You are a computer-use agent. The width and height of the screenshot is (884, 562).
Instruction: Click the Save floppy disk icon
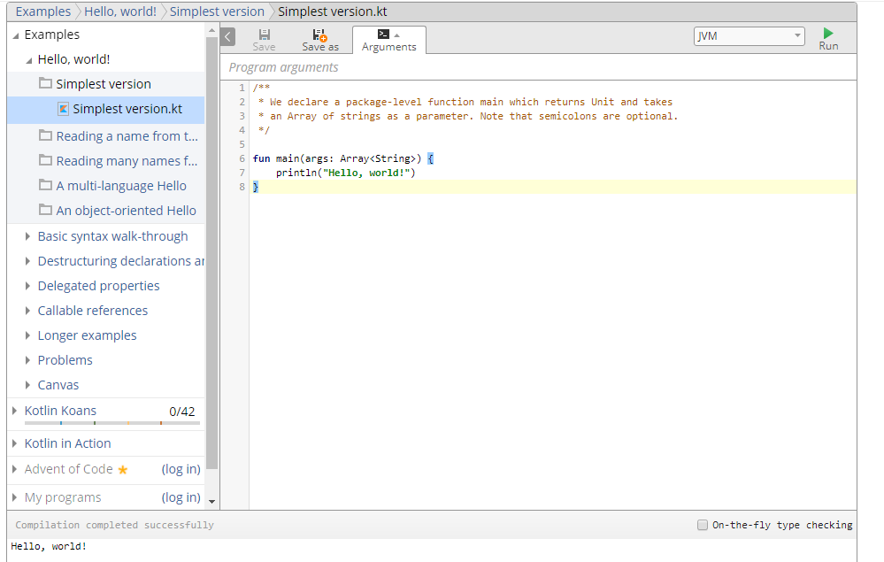(x=264, y=35)
